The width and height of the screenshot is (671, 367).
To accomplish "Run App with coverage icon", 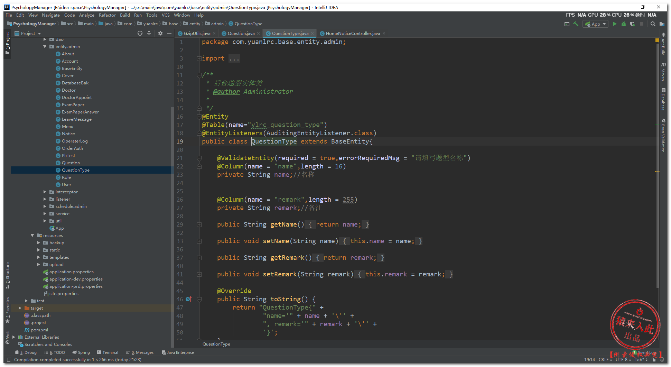I will click(633, 24).
